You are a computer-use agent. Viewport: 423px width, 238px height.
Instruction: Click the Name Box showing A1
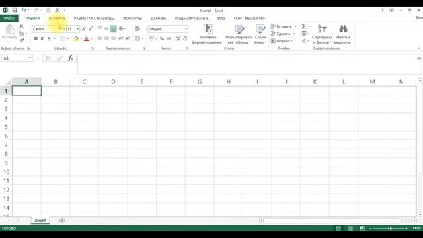pyautogui.click(x=17, y=58)
